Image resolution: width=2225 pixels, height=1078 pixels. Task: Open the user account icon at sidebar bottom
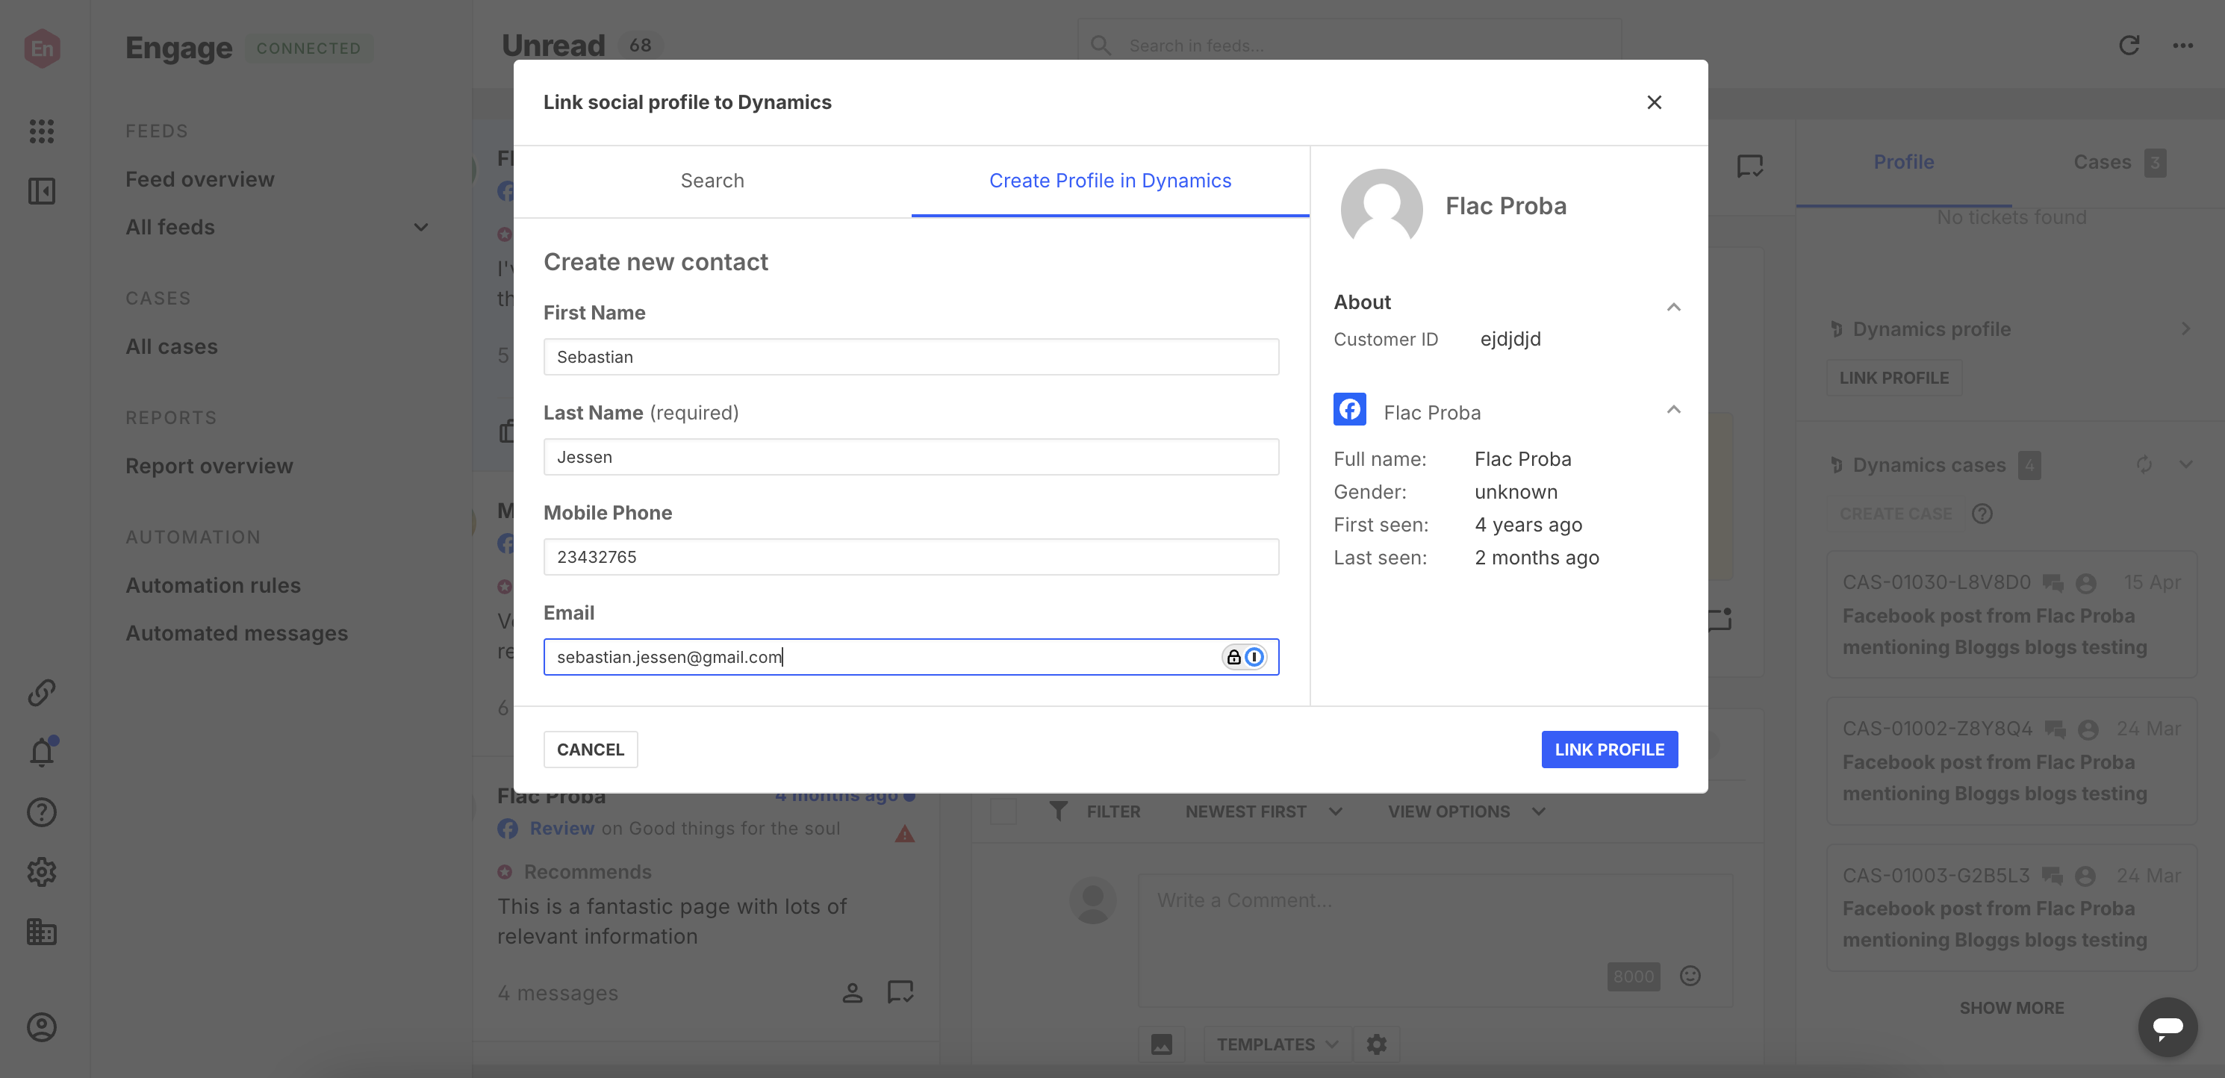(42, 1027)
